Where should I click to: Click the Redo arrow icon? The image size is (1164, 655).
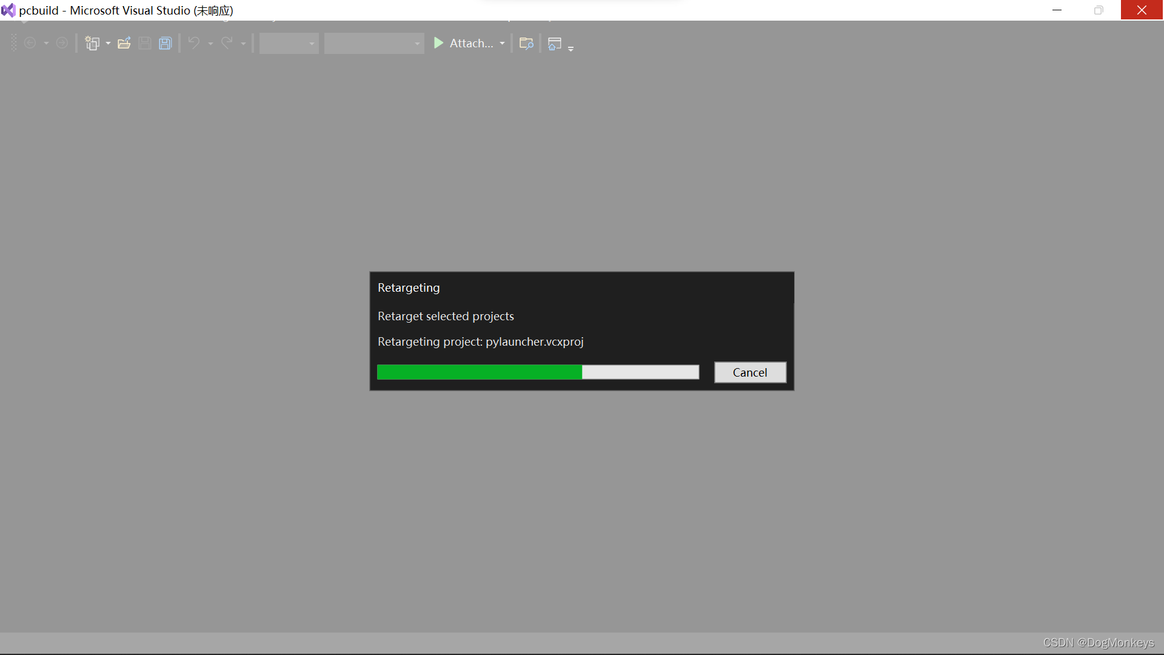(227, 43)
